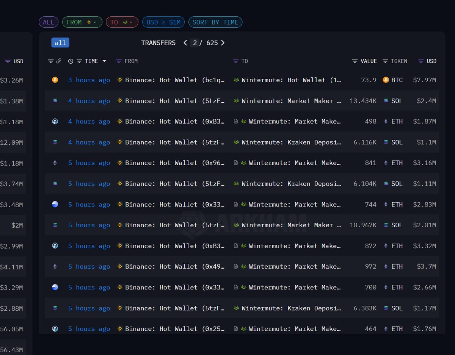455x355 pixels.
Task: Click the $2M amount in the left panel
Action: pos(17,225)
